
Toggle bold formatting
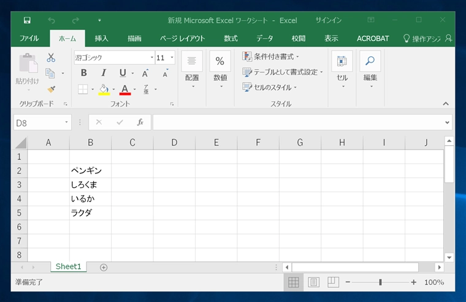pyautogui.click(x=84, y=73)
